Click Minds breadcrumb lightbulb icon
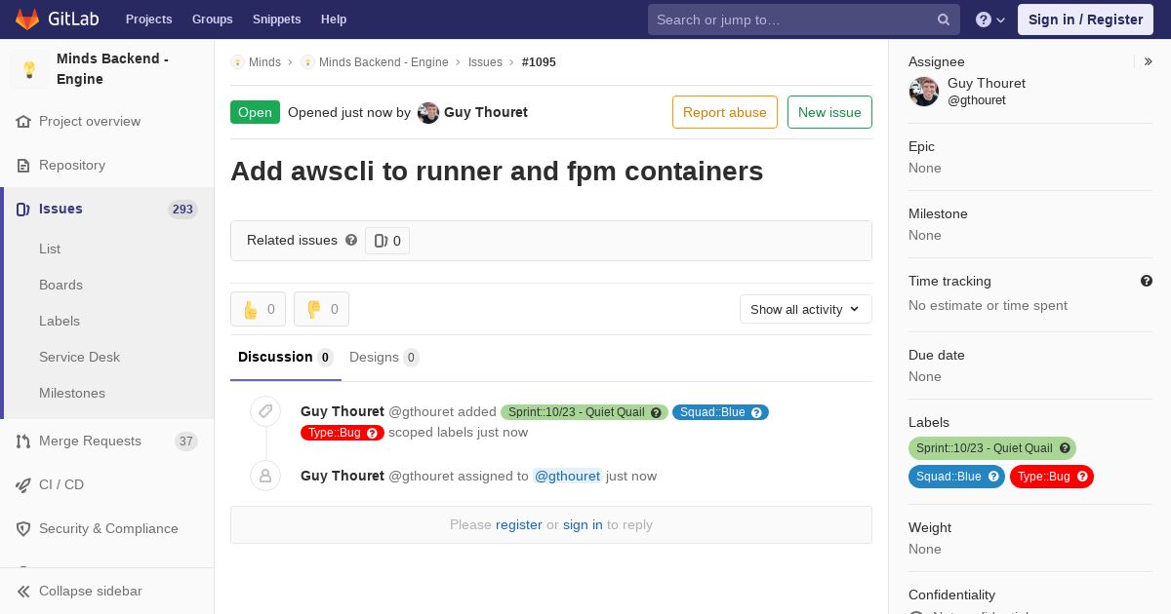The image size is (1171, 614). (237, 62)
